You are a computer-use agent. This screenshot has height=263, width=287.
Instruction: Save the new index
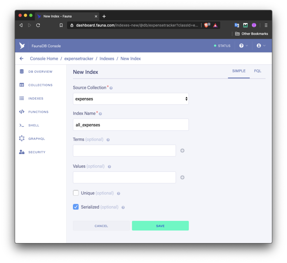[x=160, y=226]
